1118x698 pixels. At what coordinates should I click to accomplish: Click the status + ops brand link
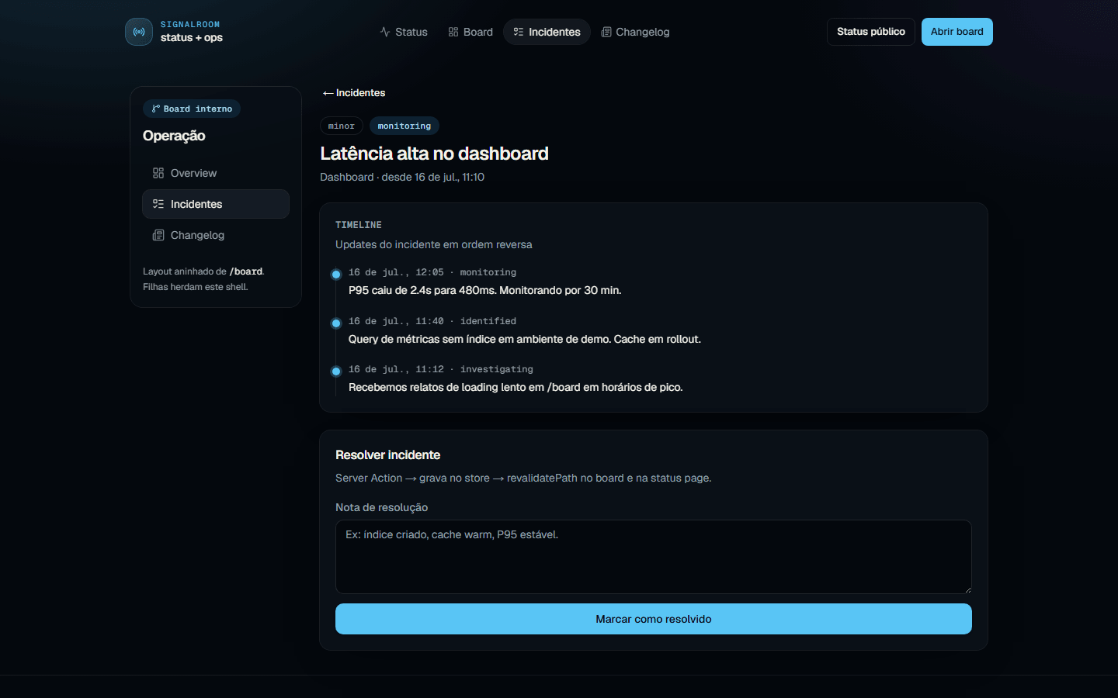(x=191, y=38)
